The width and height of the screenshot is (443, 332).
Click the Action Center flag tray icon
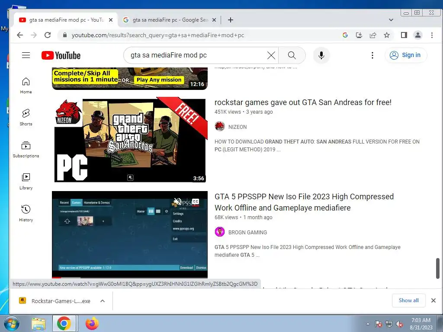coord(379,324)
